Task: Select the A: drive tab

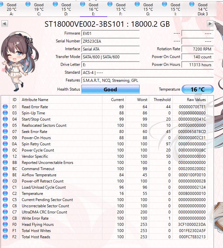Action: (11, 9)
